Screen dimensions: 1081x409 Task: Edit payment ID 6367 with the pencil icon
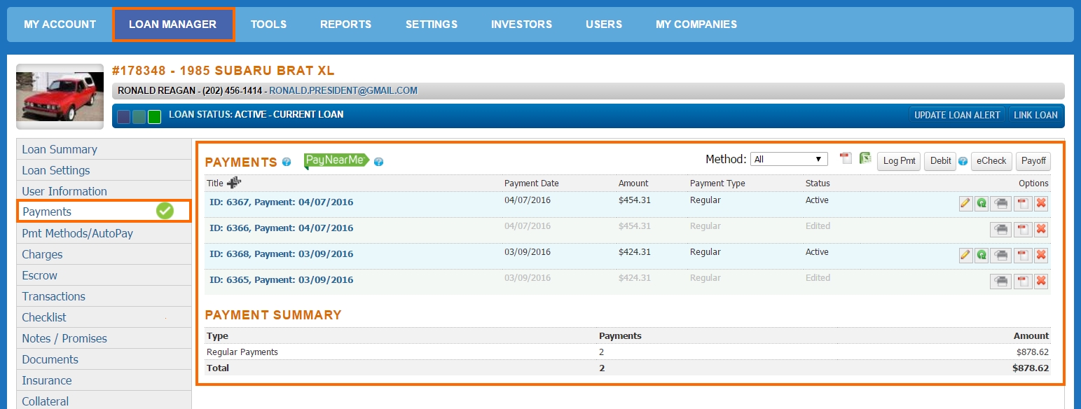966,203
